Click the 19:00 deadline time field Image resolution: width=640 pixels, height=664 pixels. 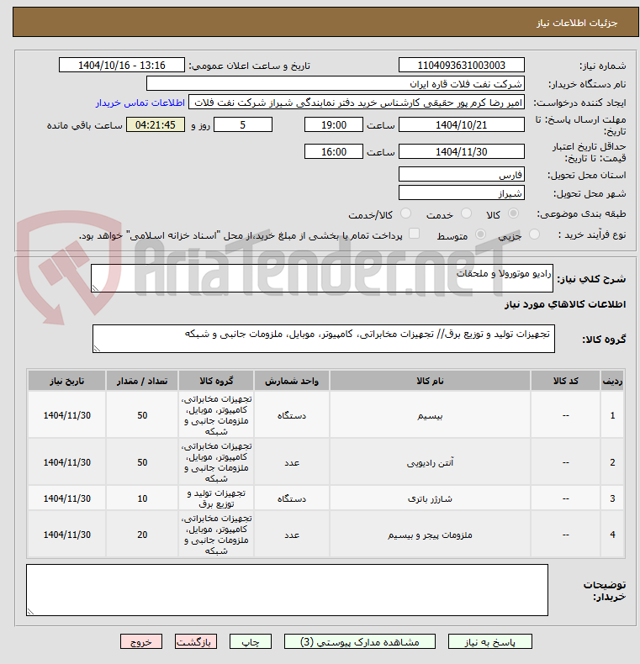point(334,125)
